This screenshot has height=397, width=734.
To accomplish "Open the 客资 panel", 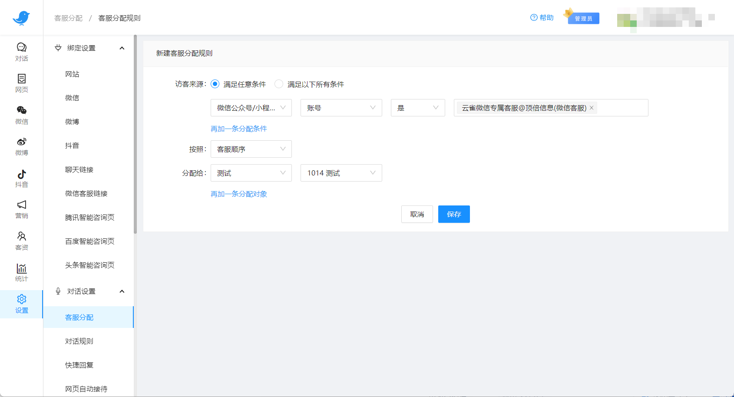I will [21, 240].
